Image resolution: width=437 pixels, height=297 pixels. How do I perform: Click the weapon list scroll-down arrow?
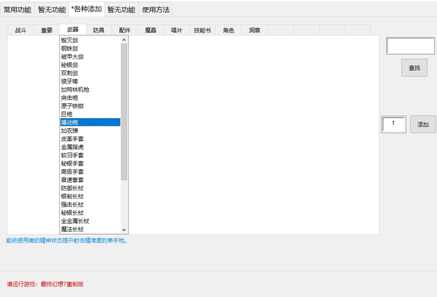[x=124, y=230]
